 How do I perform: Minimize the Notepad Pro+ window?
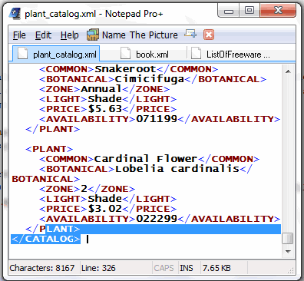[x=229, y=11]
